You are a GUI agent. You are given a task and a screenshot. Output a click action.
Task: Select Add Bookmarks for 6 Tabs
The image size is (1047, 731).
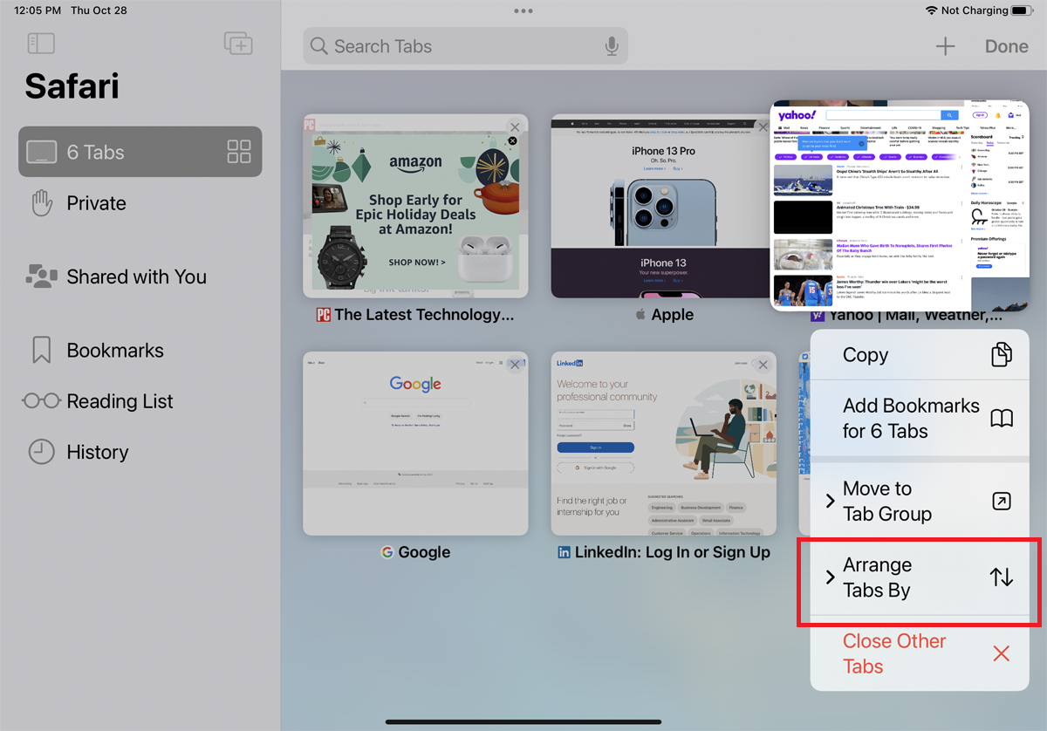tap(920, 418)
